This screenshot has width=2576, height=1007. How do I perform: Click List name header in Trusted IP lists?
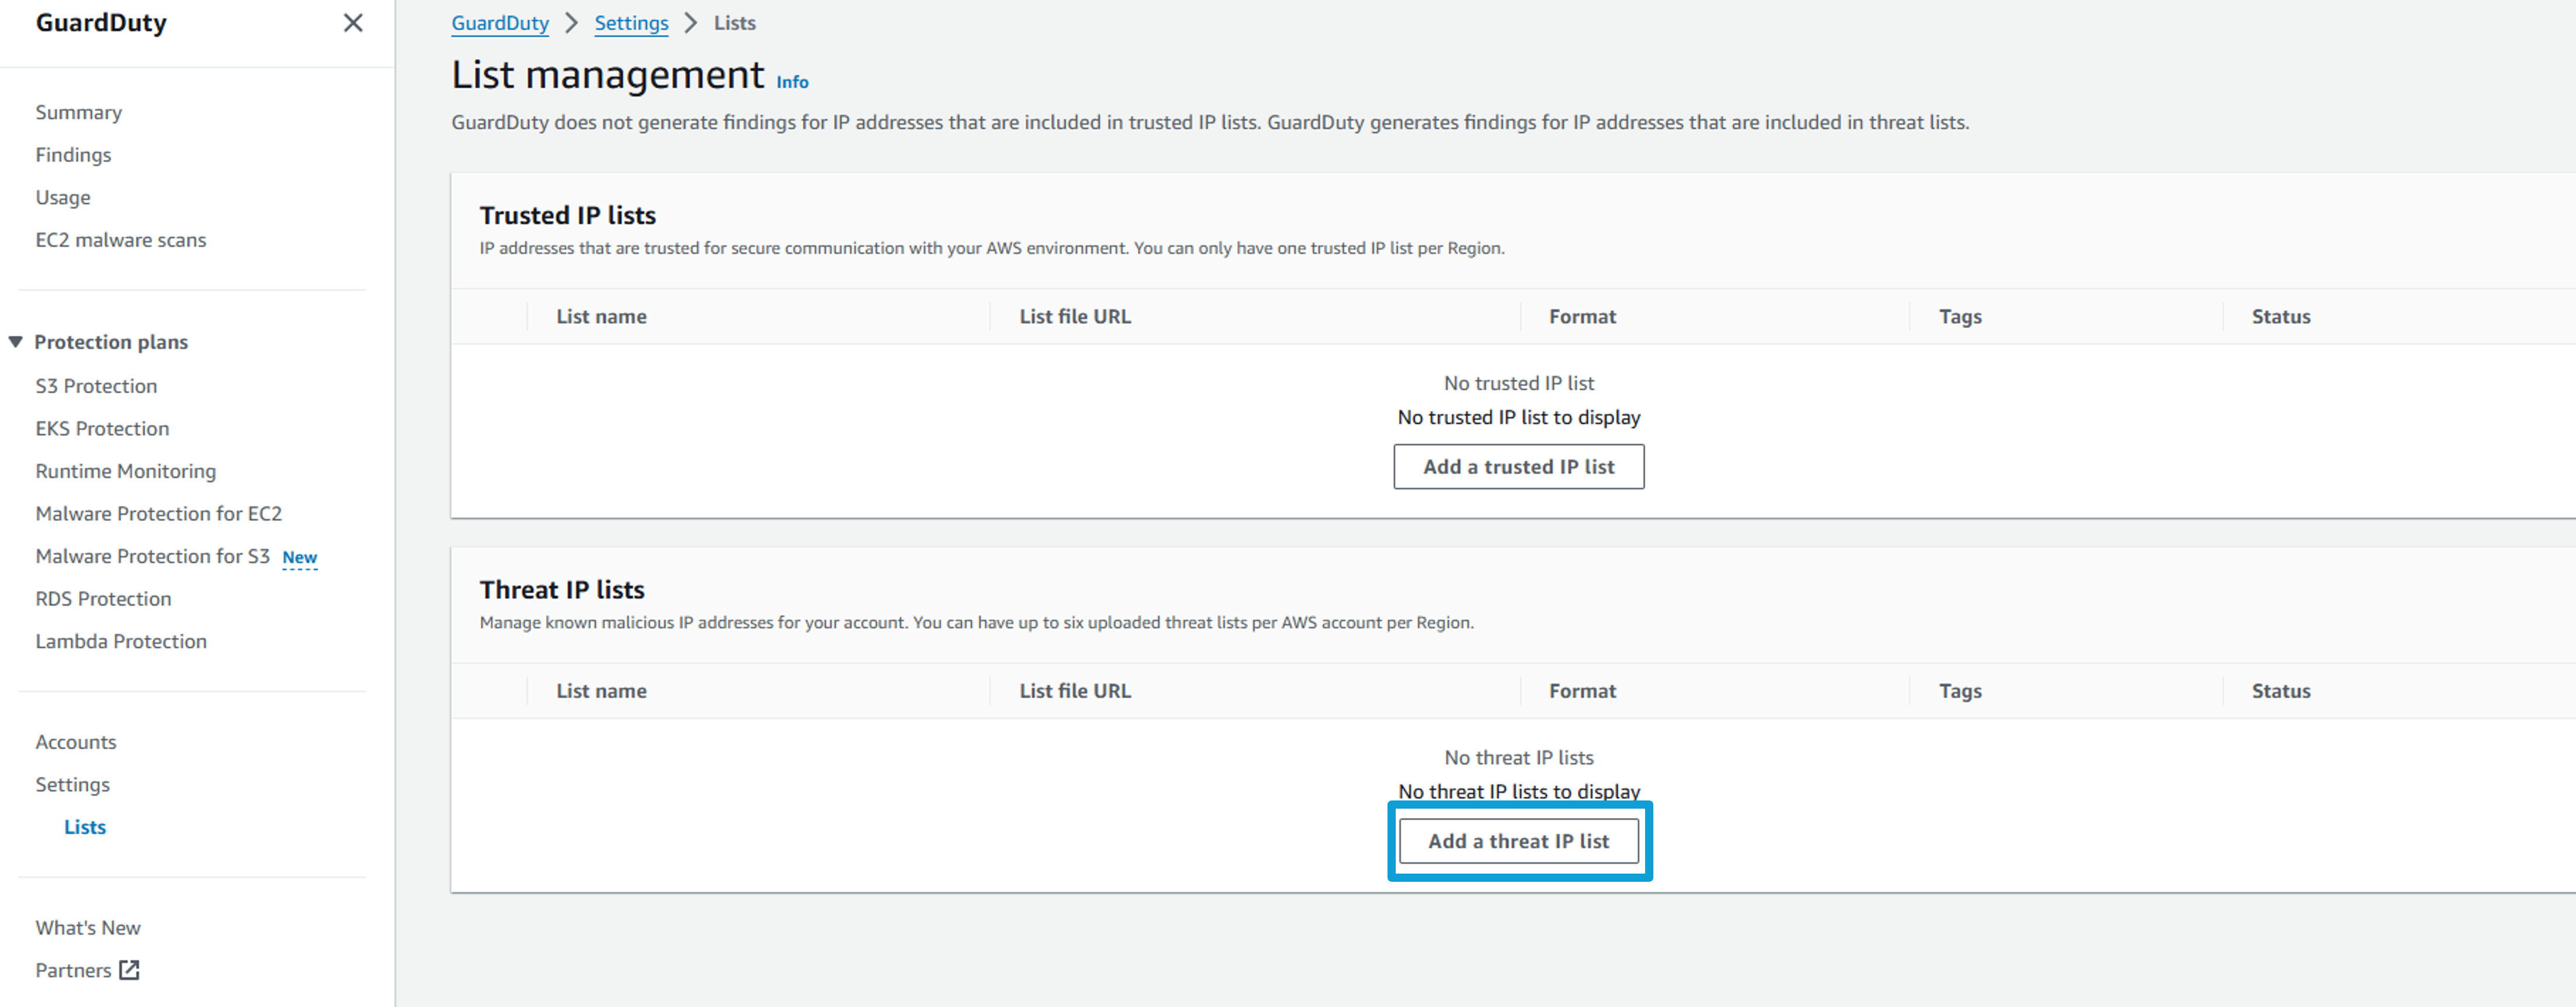(602, 317)
